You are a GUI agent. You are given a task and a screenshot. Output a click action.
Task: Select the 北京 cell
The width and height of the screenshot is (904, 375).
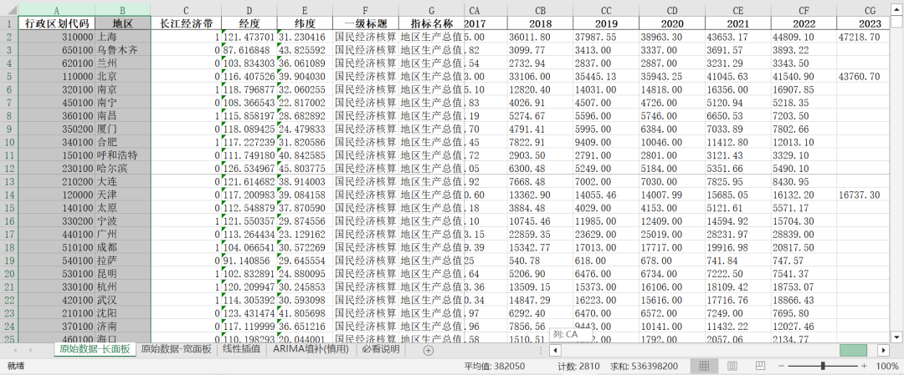[123, 76]
